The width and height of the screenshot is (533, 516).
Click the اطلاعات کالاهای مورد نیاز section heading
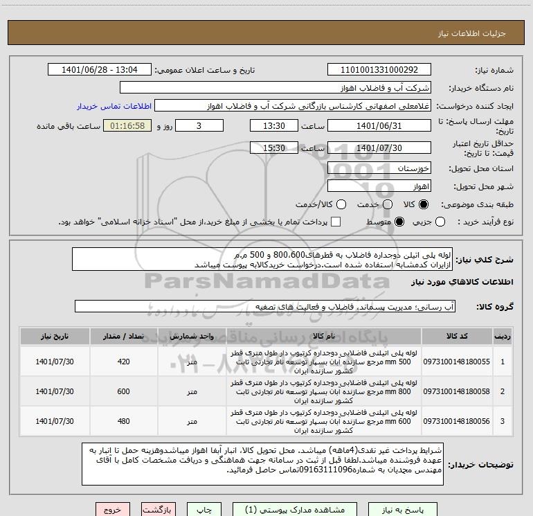(462, 282)
